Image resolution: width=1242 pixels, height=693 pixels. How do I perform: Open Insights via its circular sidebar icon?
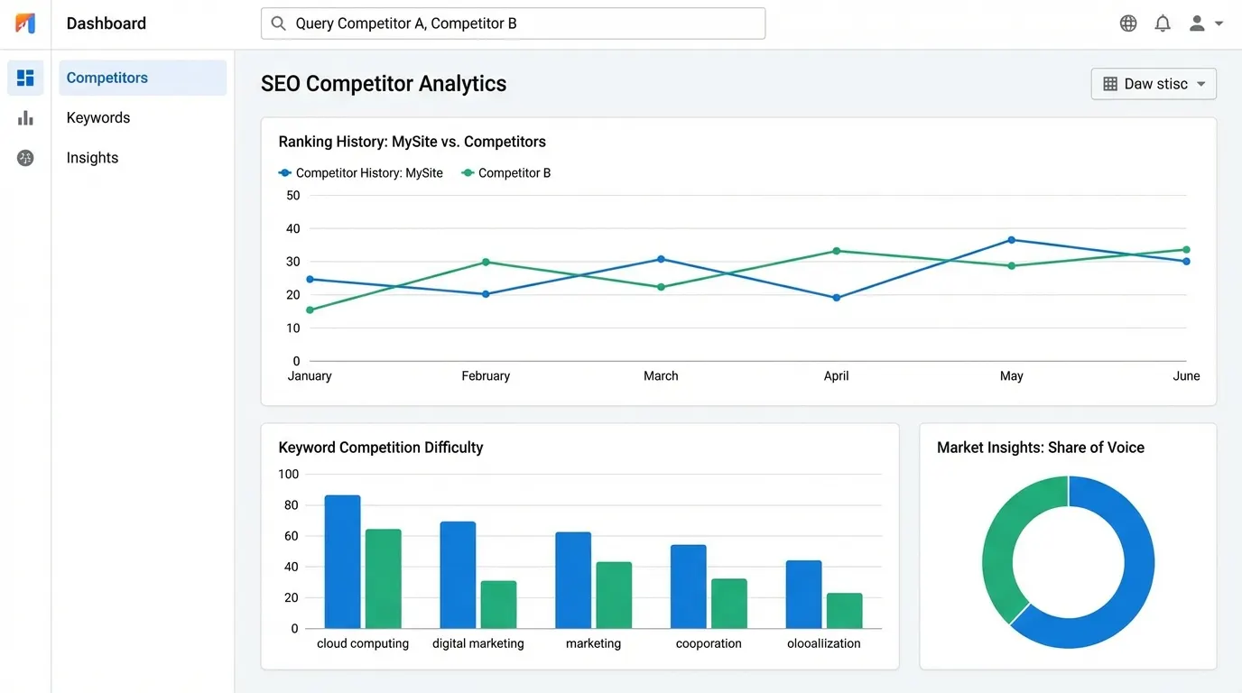[24, 157]
